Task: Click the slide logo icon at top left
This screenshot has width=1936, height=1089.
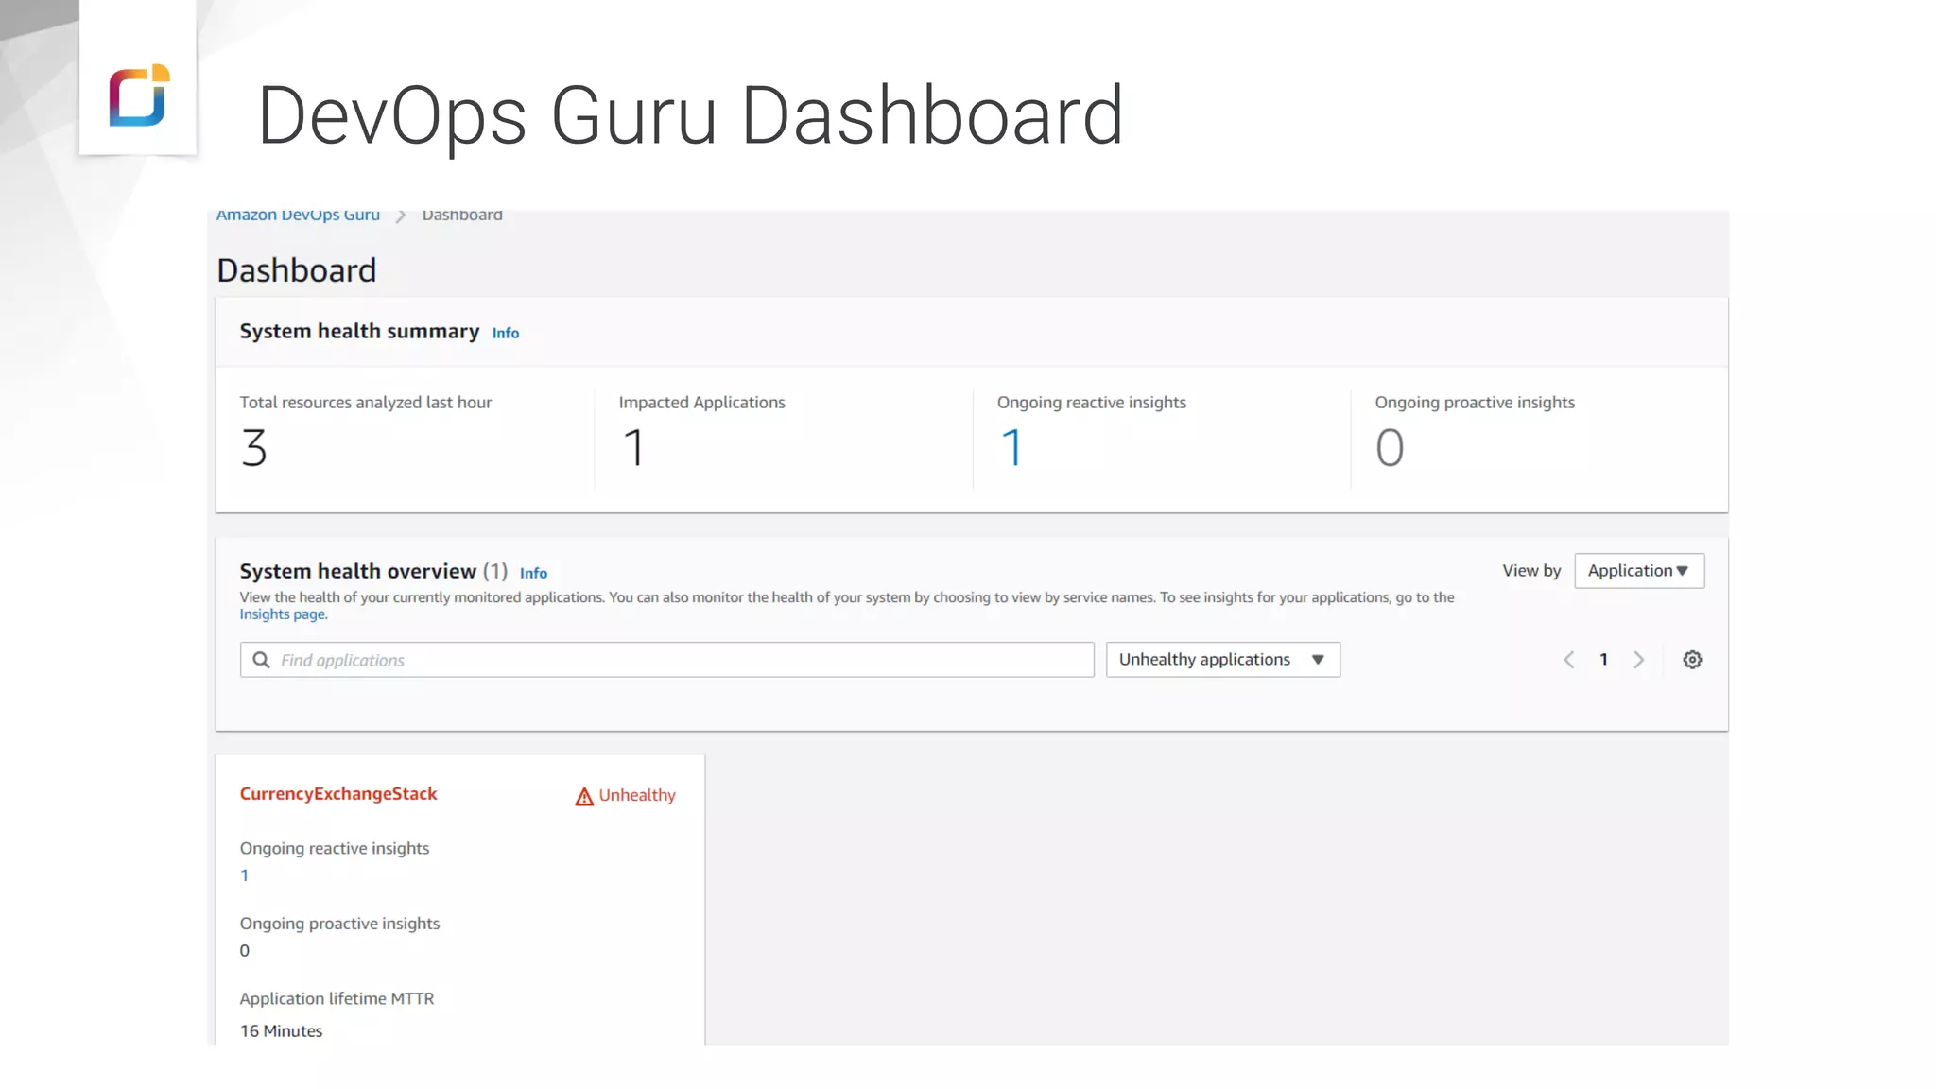Action: click(x=139, y=95)
